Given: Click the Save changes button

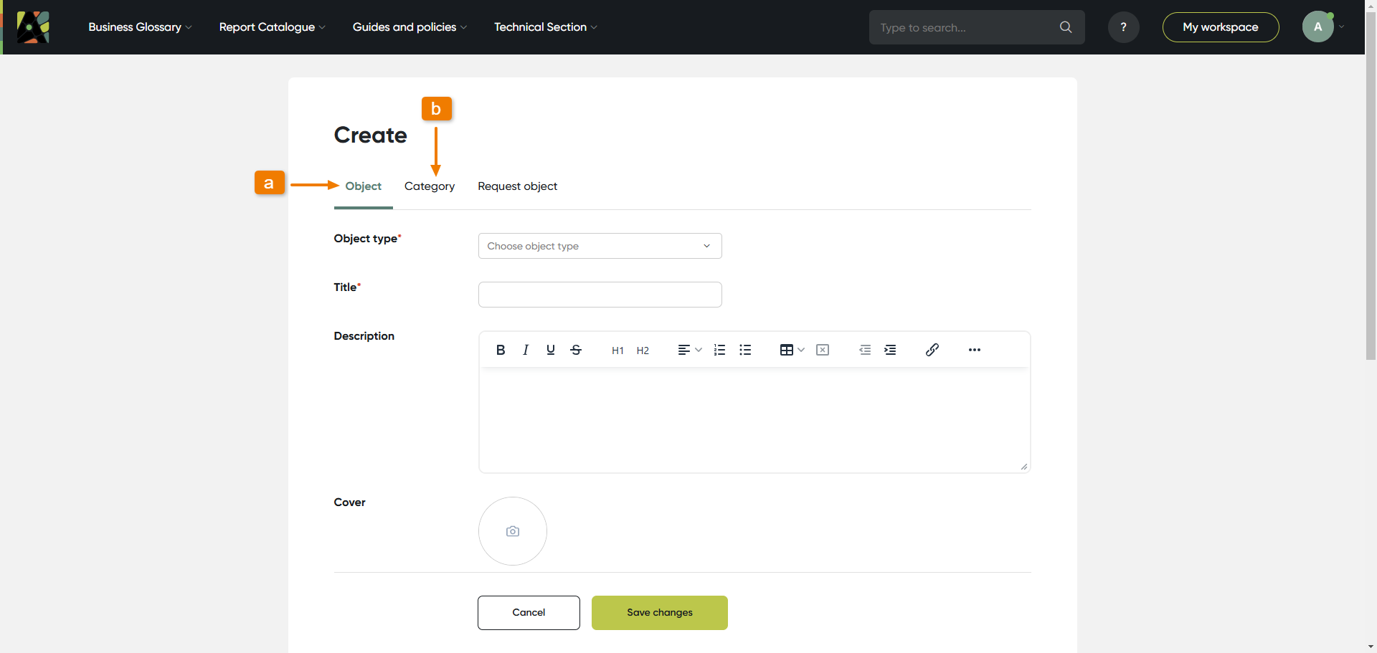Looking at the screenshot, I should coord(659,613).
